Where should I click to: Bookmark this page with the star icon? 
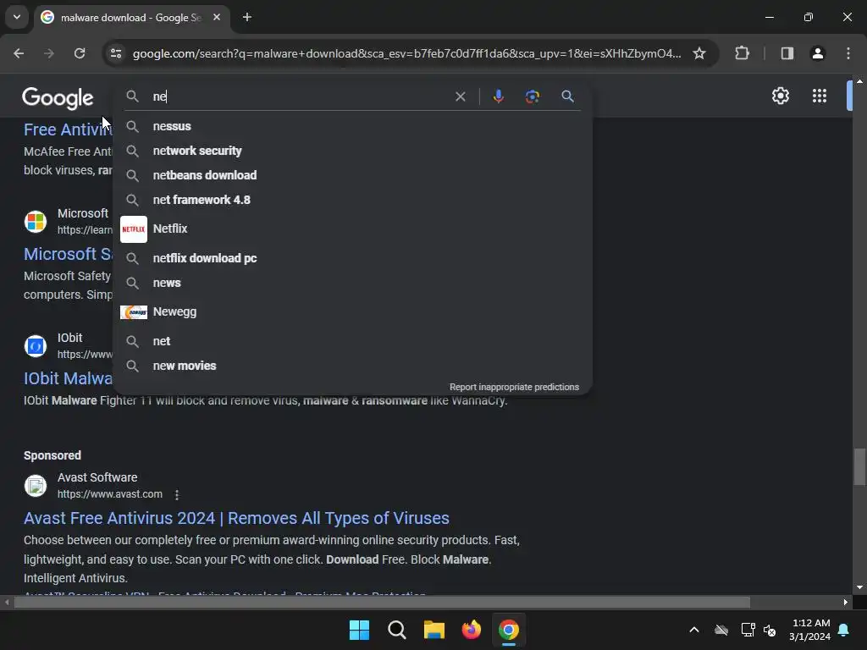699,53
